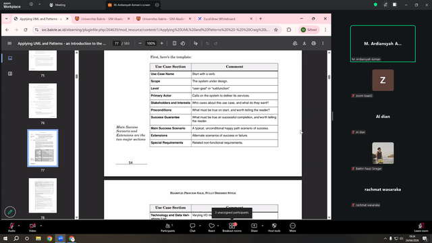View site information icon in address bar
Screen dimensions: 432x243
point(36,30)
